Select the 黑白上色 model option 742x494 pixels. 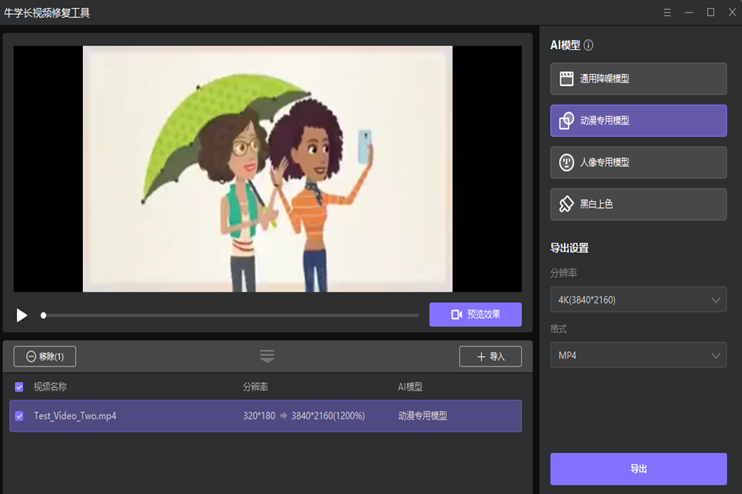point(638,204)
